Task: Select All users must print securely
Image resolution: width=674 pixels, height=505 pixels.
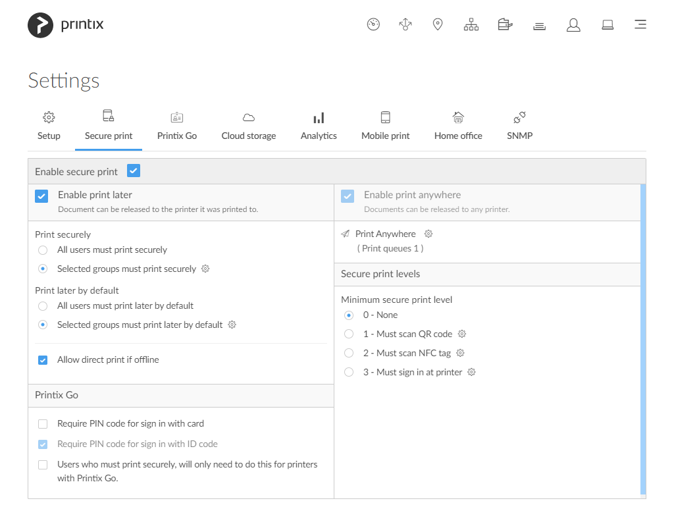Action: click(43, 250)
